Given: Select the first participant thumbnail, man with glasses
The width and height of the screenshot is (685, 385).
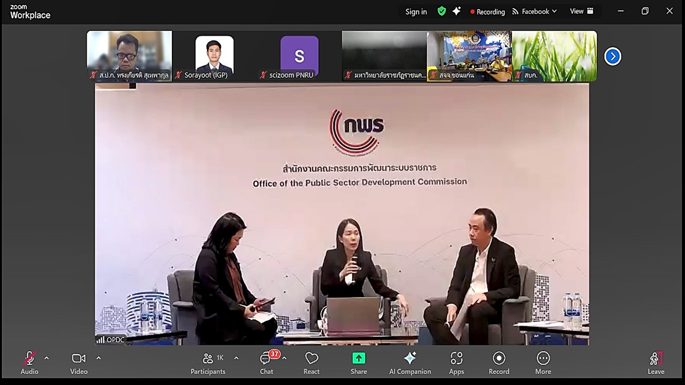Looking at the screenshot, I should click(x=130, y=56).
